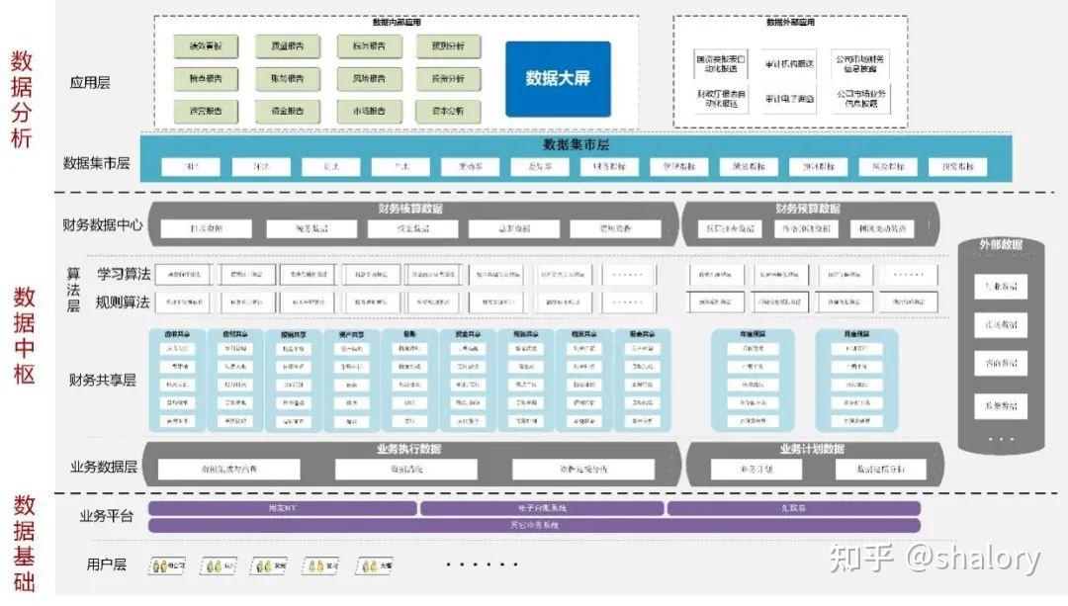The image size is (1068, 606).
Task: Select the 资金报告 green box
Action: [x=288, y=111]
